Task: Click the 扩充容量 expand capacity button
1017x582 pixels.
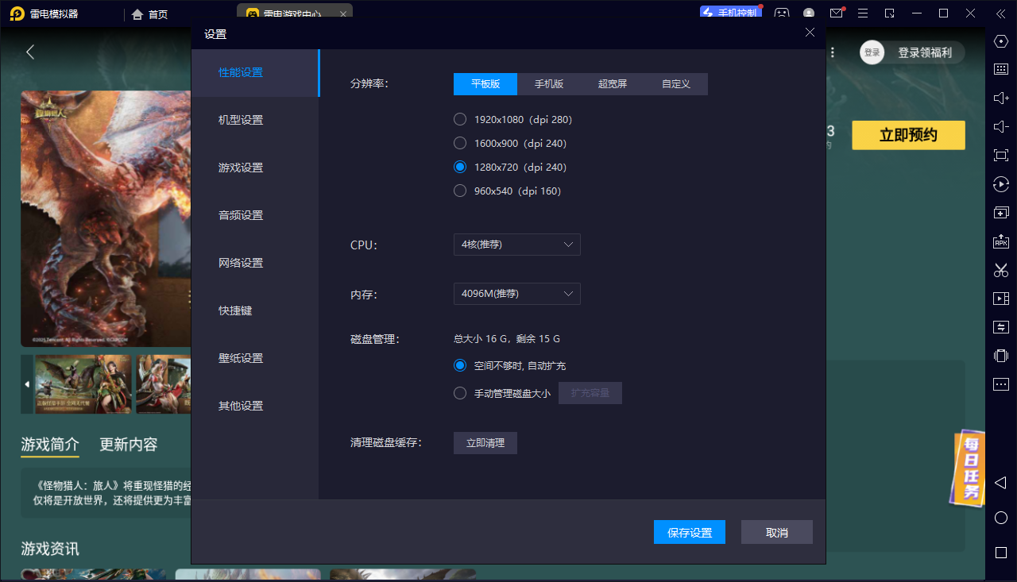Action: 590,393
